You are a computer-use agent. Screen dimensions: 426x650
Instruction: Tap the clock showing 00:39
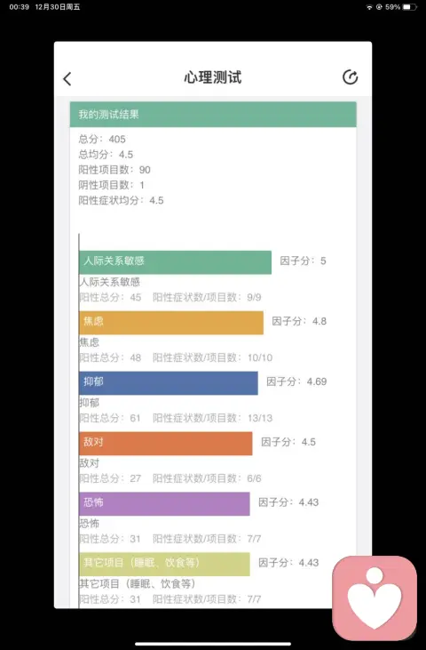pos(19,7)
